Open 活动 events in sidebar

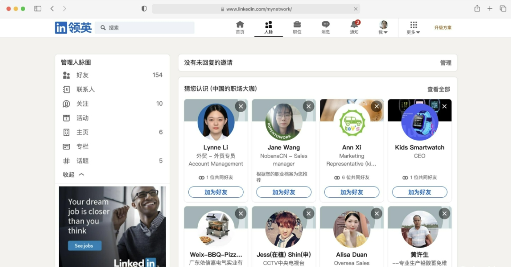pos(113,118)
